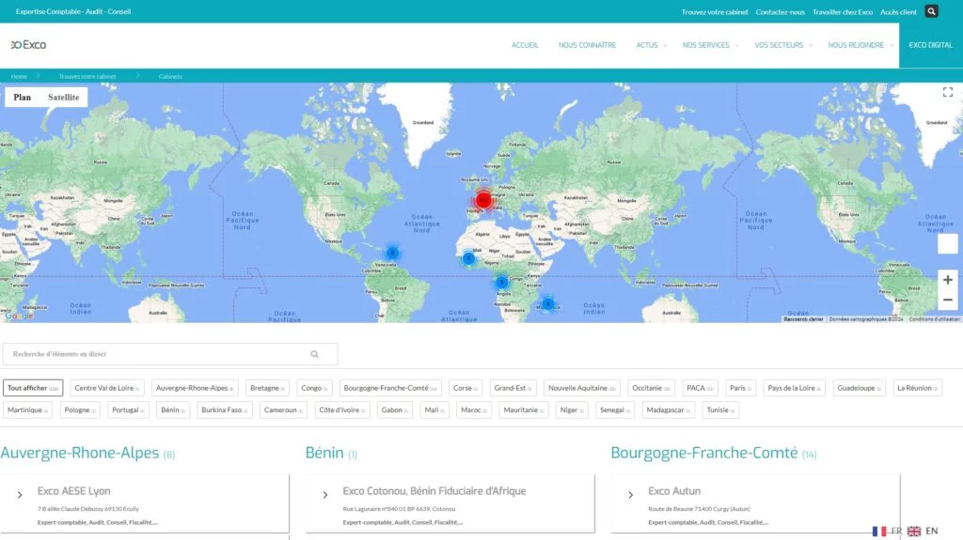Filter by La Réunion
Screen dimensions: 963x540
click(917, 388)
